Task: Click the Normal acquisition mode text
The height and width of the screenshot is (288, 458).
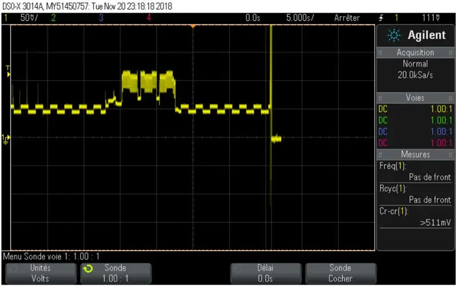Action: click(x=415, y=63)
